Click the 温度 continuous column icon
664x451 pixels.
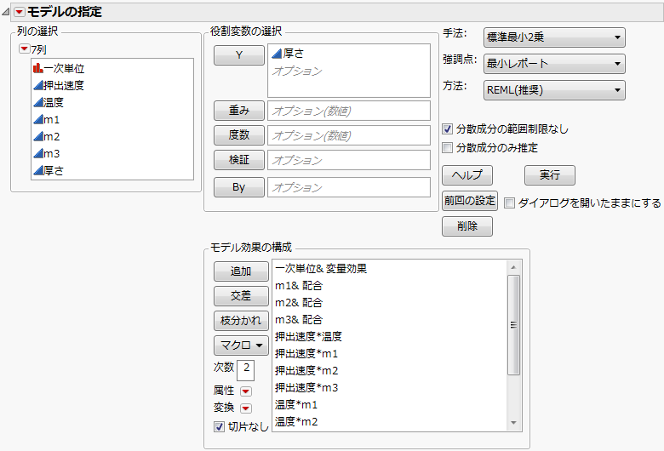pyautogui.click(x=38, y=102)
